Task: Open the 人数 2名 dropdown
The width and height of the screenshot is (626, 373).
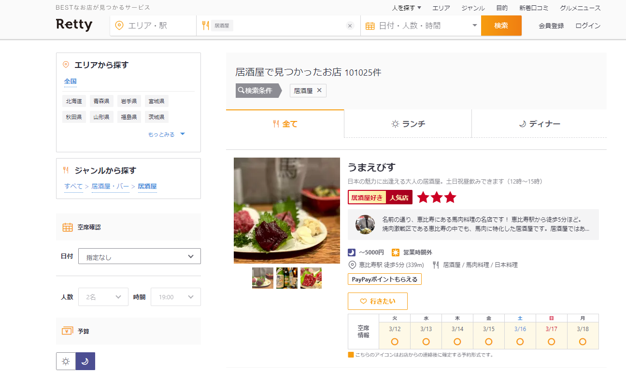Action: tap(103, 297)
